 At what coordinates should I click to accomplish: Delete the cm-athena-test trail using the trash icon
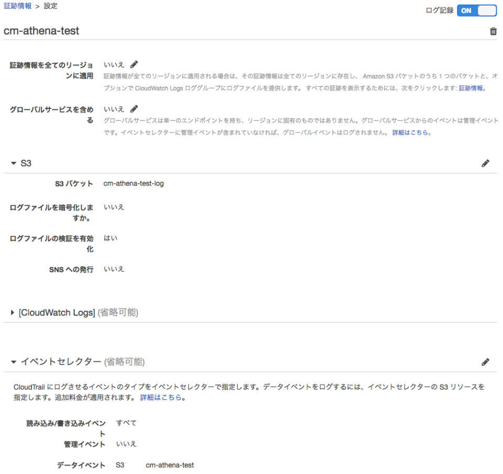tap(493, 31)
